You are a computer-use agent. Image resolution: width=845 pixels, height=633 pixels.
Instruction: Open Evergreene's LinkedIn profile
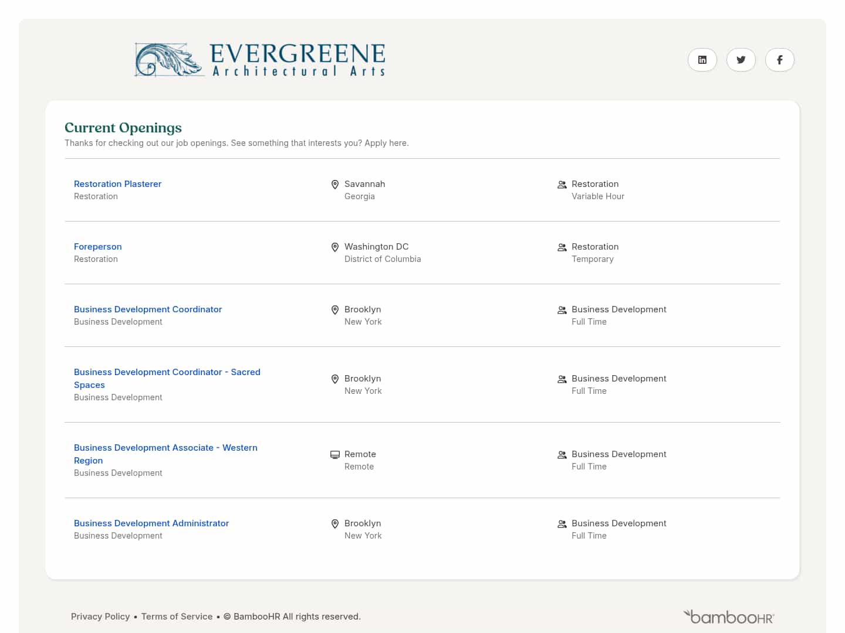coord(702,60)
